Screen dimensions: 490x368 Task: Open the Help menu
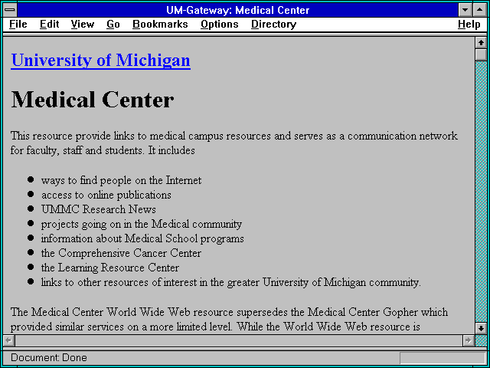pyautogui.click(x=469, y=25)
